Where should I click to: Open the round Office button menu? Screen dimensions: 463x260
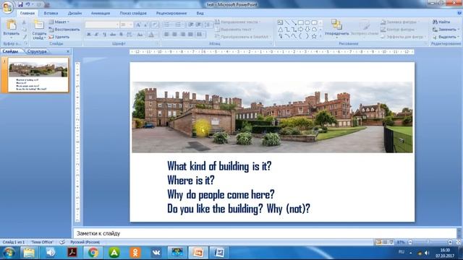(x=7, y=7)
